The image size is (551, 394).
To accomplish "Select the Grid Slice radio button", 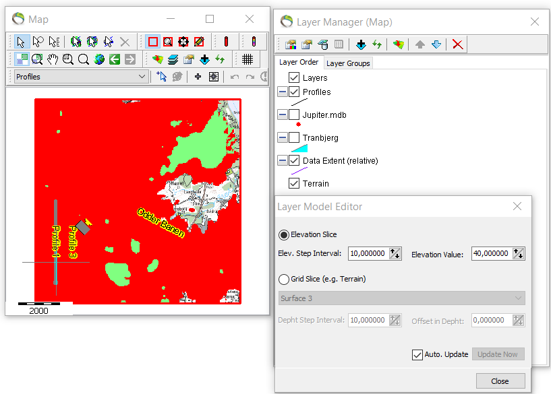I will pyautogui.click(x=283, y=280).
